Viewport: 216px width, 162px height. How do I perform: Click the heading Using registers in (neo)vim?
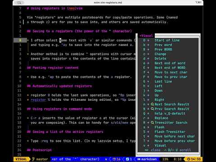pos(55,8)
